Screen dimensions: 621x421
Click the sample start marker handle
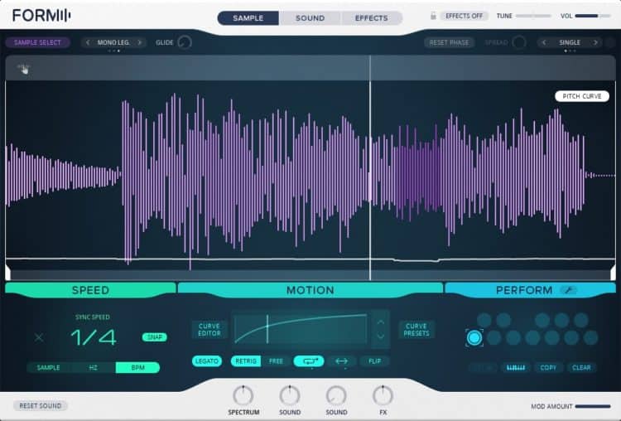[x=8, y=273]
